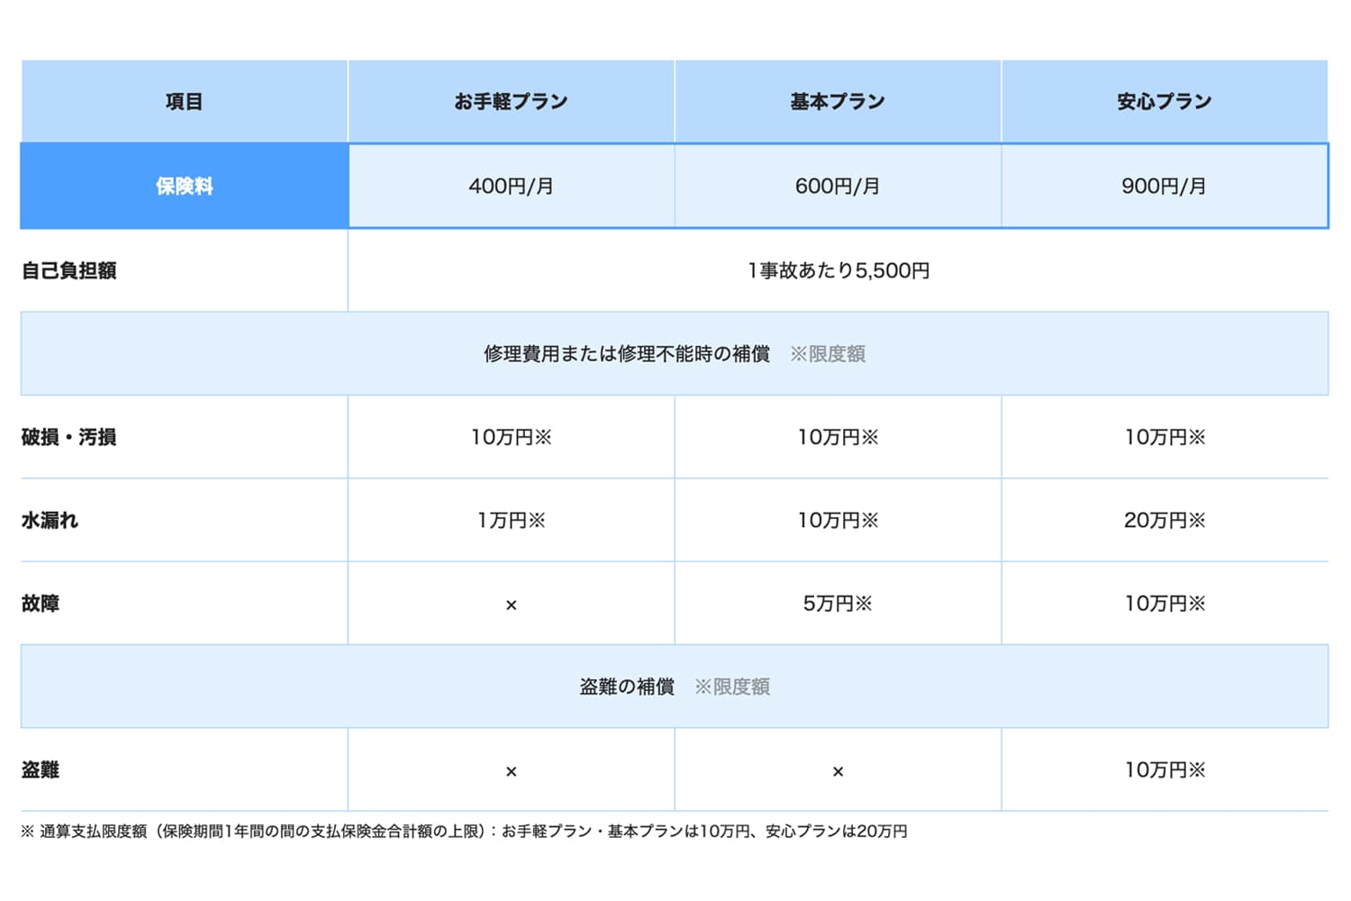Screen dimensions: 1351x901
Task: Click the 自己負担額 row label
Action: pyautogui.click(x=69, y=270)
